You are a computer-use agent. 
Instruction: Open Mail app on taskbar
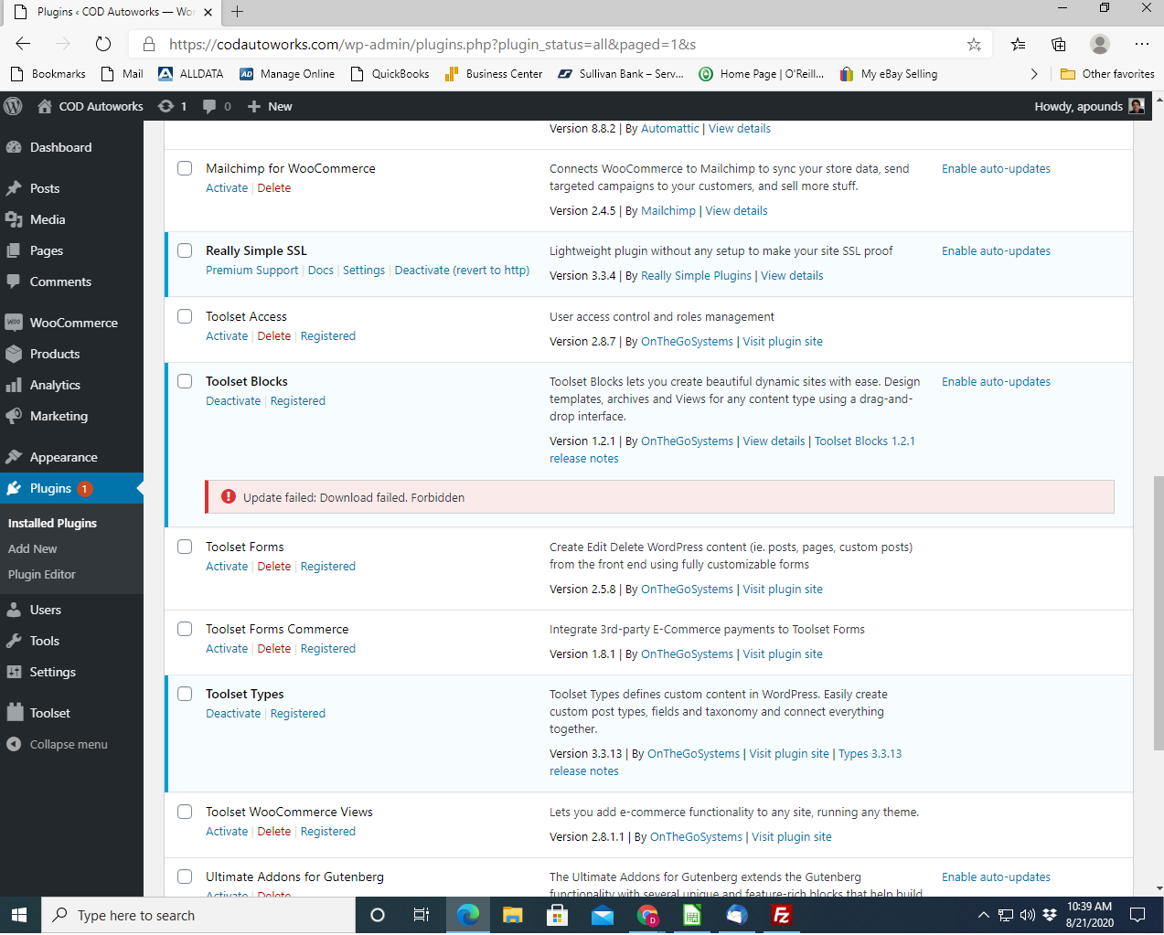[x=603, y=915]
